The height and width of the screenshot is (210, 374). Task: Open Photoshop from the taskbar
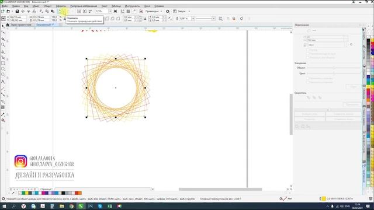click(x=91, y=206)
